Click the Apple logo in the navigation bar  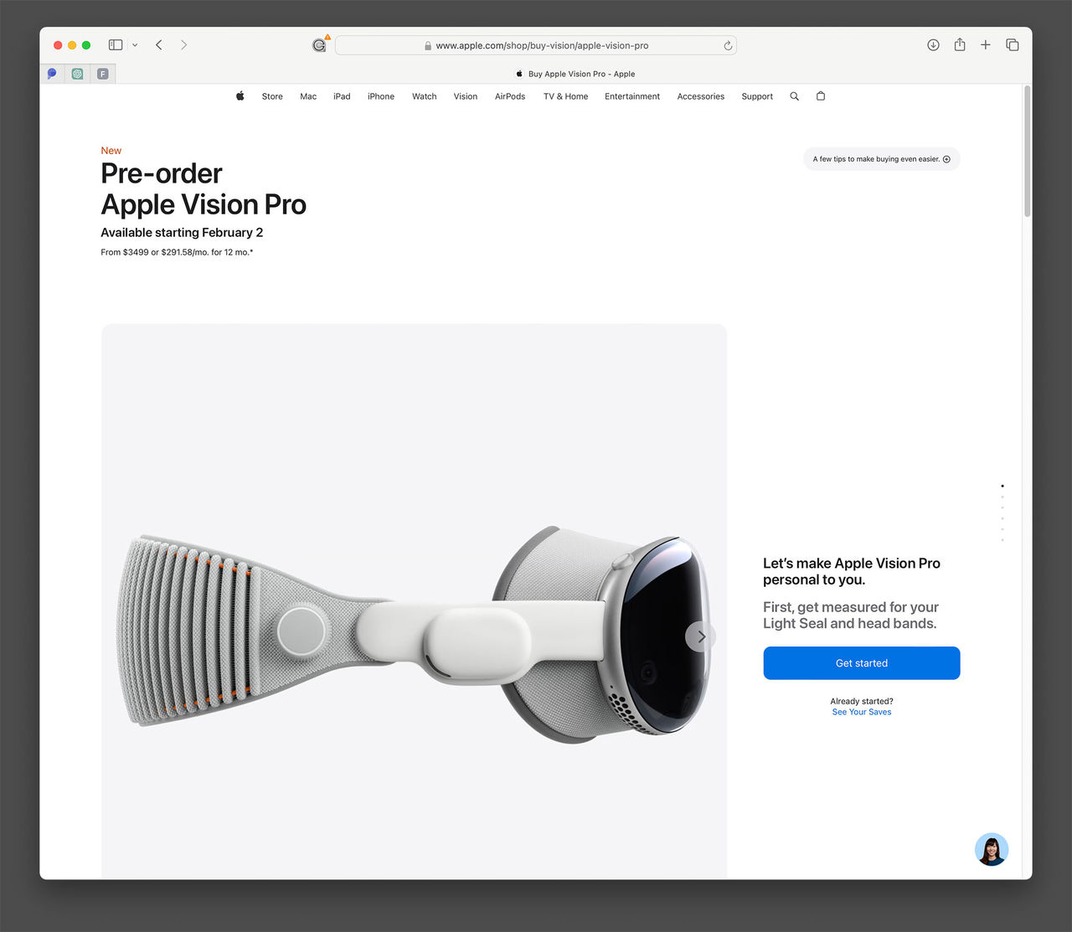point(240,96)
